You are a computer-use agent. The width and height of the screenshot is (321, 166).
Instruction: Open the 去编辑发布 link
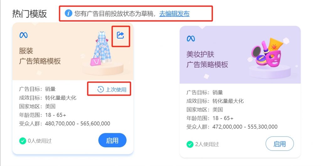174,14
